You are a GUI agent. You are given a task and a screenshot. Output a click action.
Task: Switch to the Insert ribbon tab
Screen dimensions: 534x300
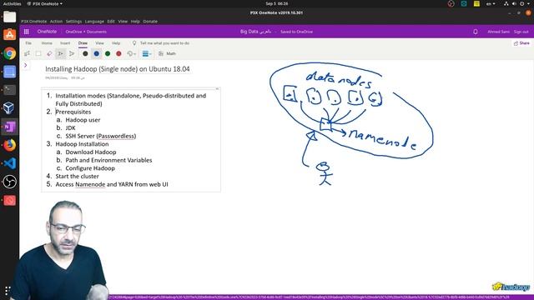65,43
